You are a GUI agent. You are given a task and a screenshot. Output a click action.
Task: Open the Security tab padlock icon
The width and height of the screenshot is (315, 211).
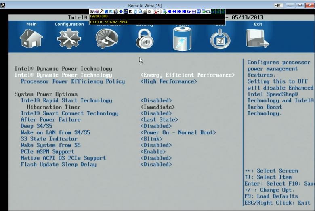click(145, 39)
